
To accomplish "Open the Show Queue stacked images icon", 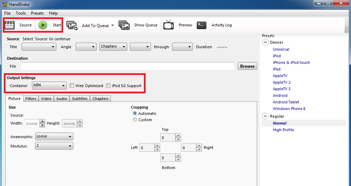I will point(124,25).
